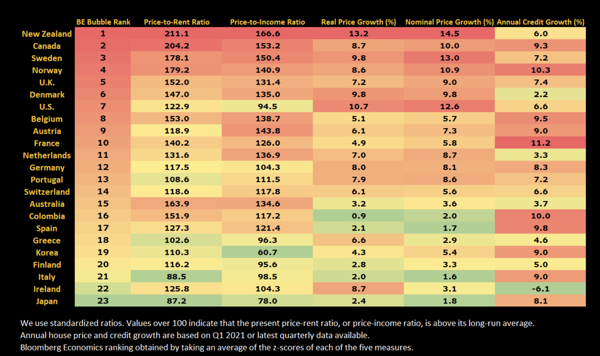Image resolution: width=600 pixels, height=356 pixels.
Task: Select the U.S. 10.7 real price growth cell
Action: 358,106
